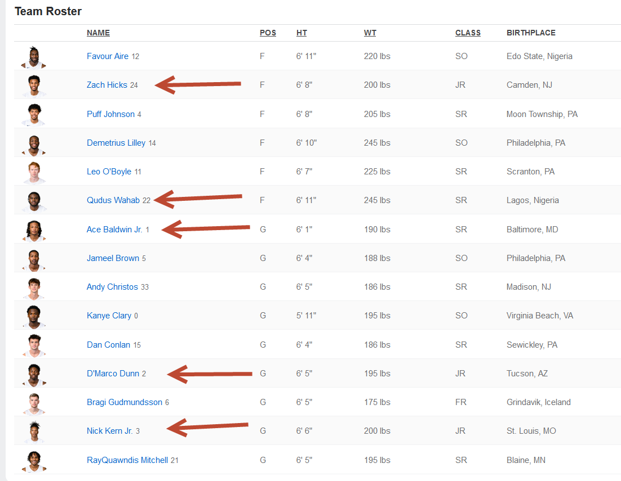The width and height of the screenshot is (621, 481).
Task: Open Zach Hicks player page
Action: pyautogui.click(x=107, y=85)
